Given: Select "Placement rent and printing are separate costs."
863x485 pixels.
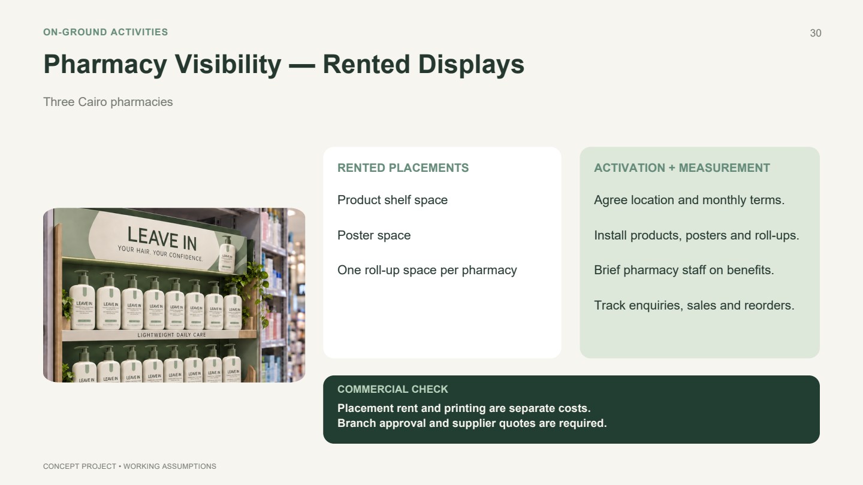Looking at the screenshot, I should [464, 408].
